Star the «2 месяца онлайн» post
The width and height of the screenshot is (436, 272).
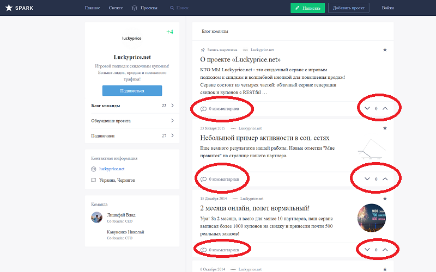(x=385, y=199)
